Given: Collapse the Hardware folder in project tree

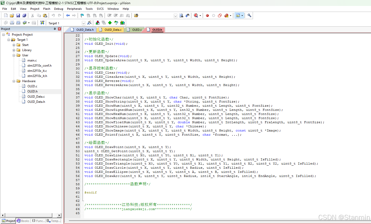Looking at the screenshot, I should point(14,81).
